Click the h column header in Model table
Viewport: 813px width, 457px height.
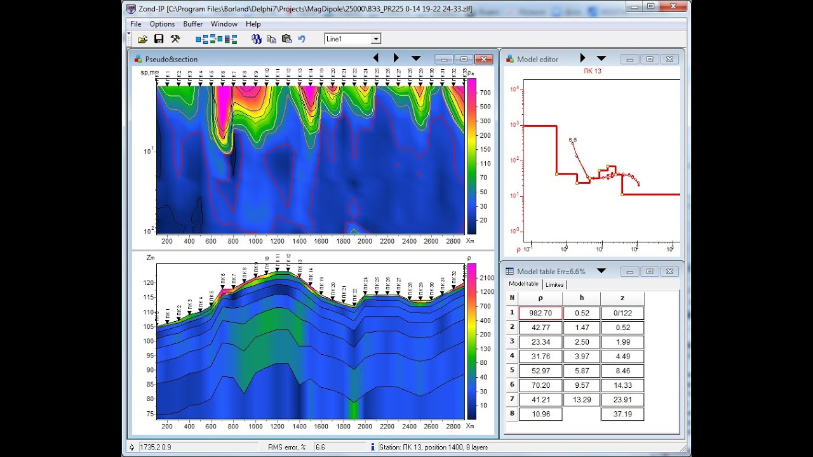pyautogui.click(x=582, y=298)
